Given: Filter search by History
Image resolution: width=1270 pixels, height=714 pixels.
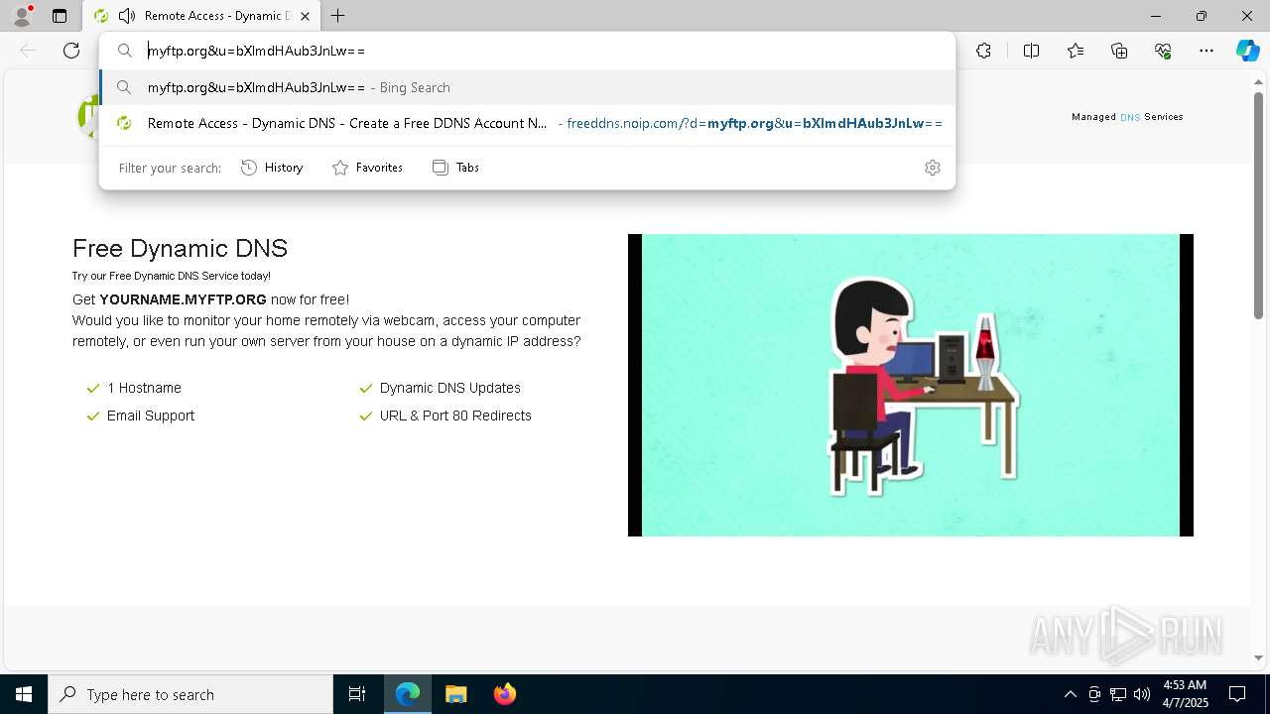Looking at the screenshot, I should point(272,168).
